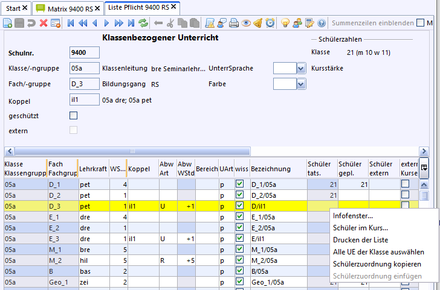
Task: Click the form icon with red minus
Action: click(x=56, y=23)
